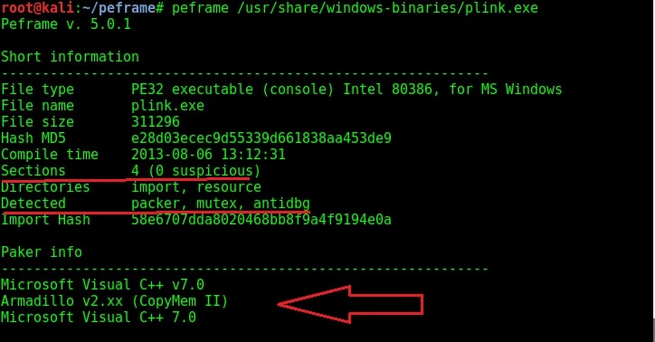The width and height of the screenshot is (655, 342).
Task: Click the Compile time value
Action: pos(208,155)
